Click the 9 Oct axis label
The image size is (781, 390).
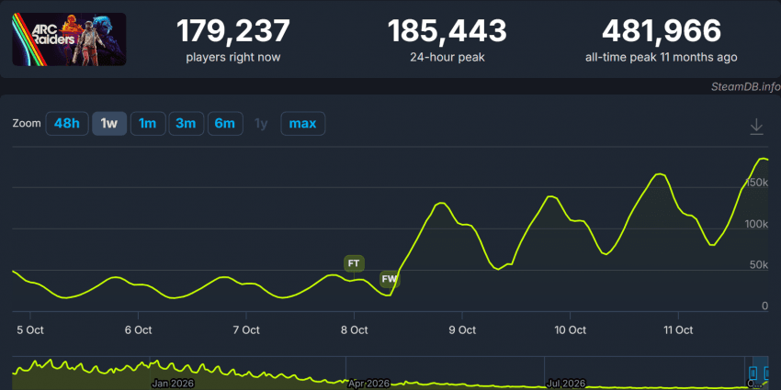tap(462, 329)
